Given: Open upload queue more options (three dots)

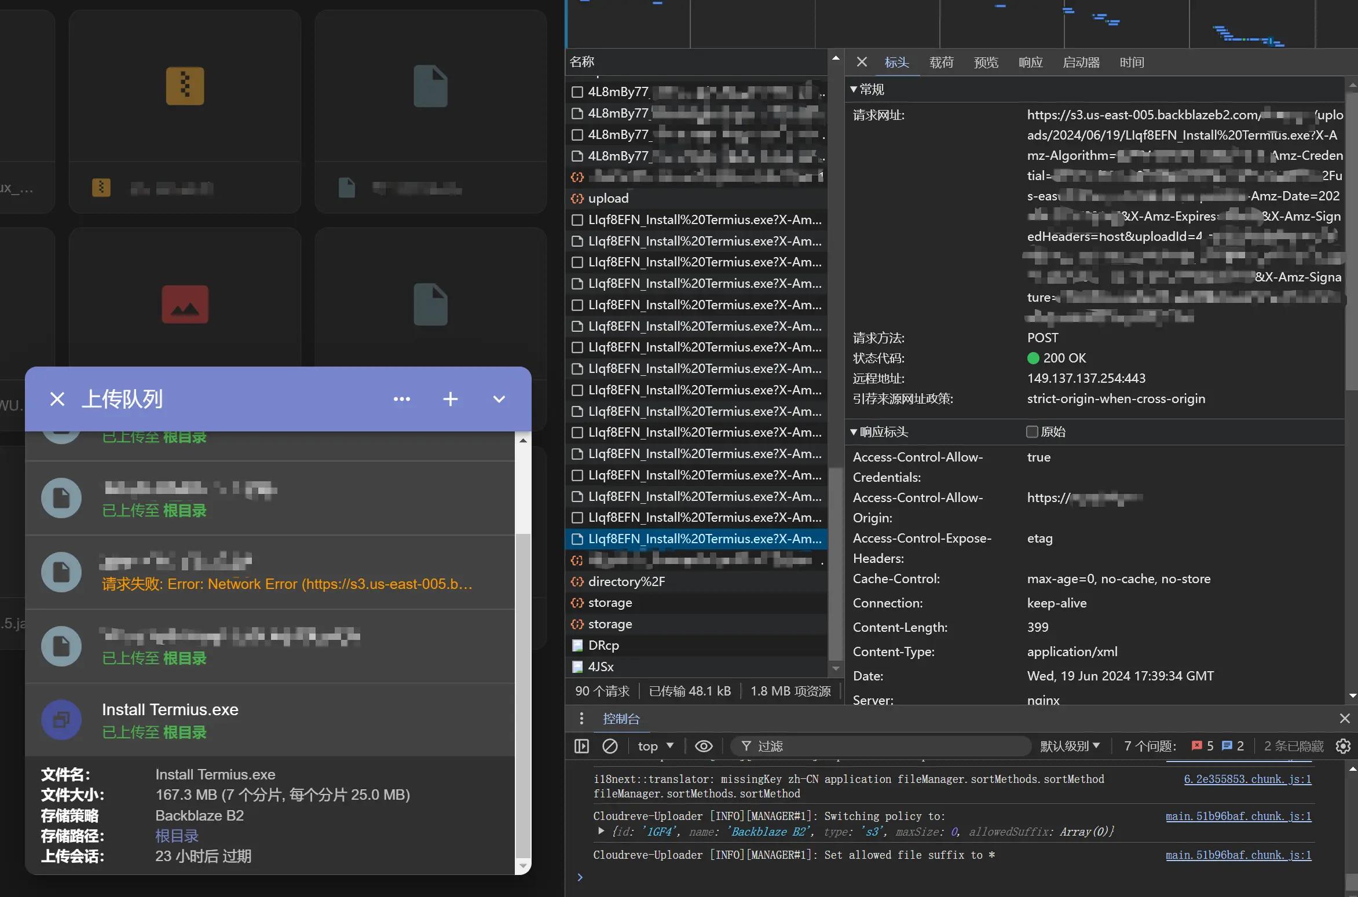Looking at the screenshot, I should (402, 399).
